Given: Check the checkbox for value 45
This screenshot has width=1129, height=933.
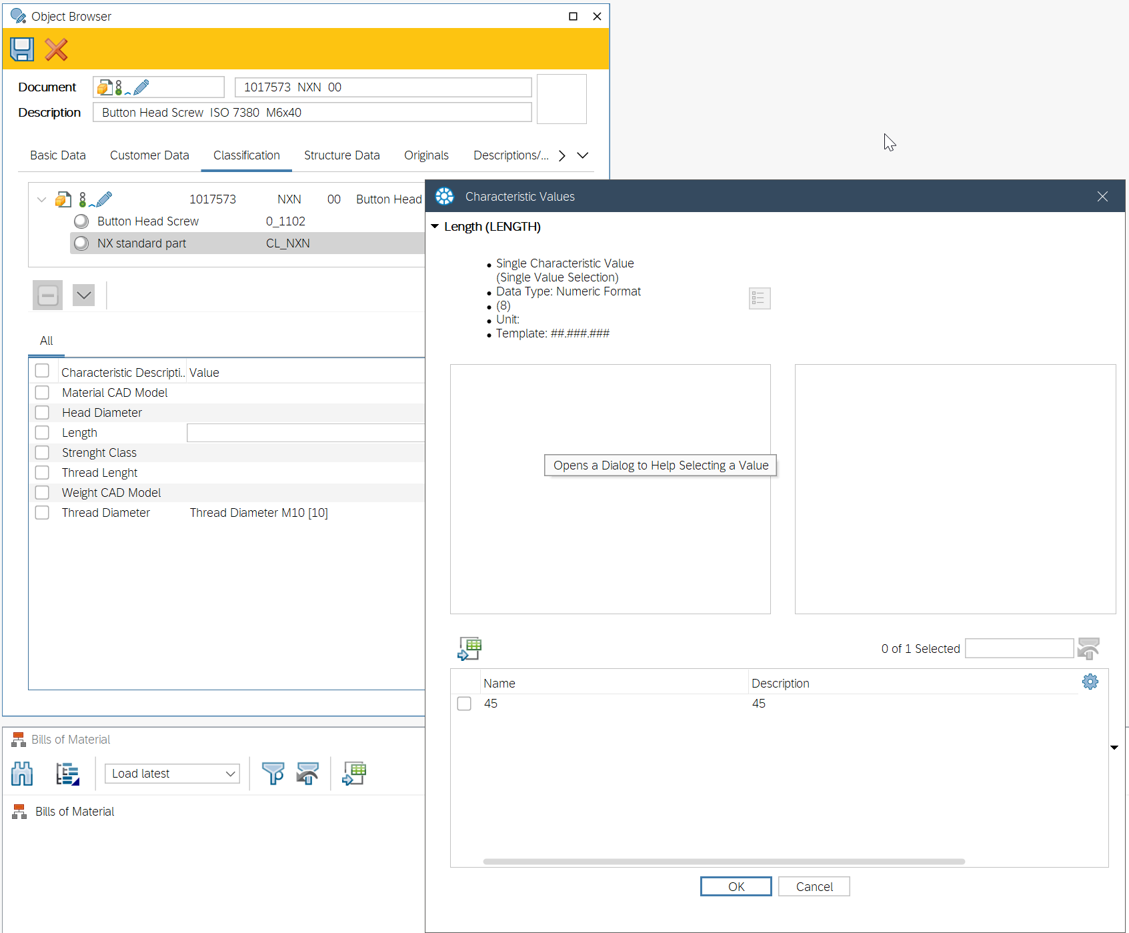Looking at the screenshot, I should [x=463, y=703].
